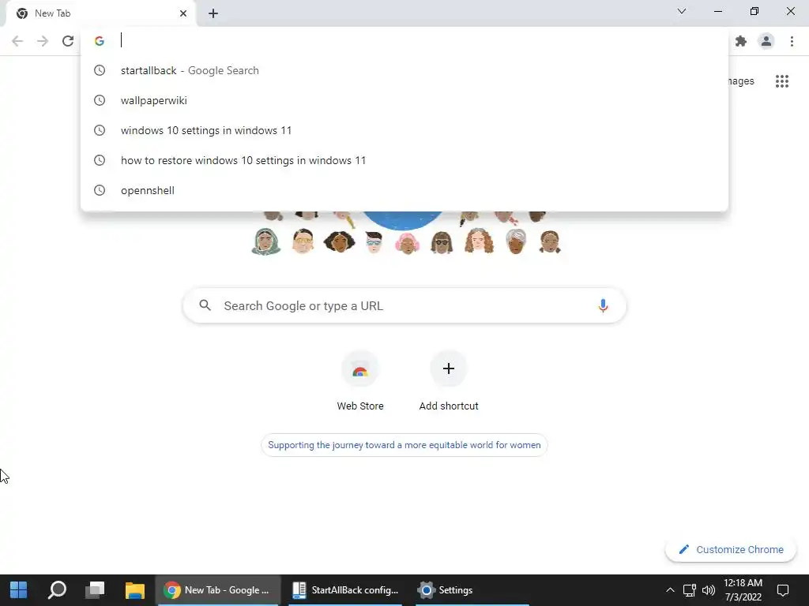
Task: Open the tab search chevron
Action: pyautogui.click(x=682, y=11)
